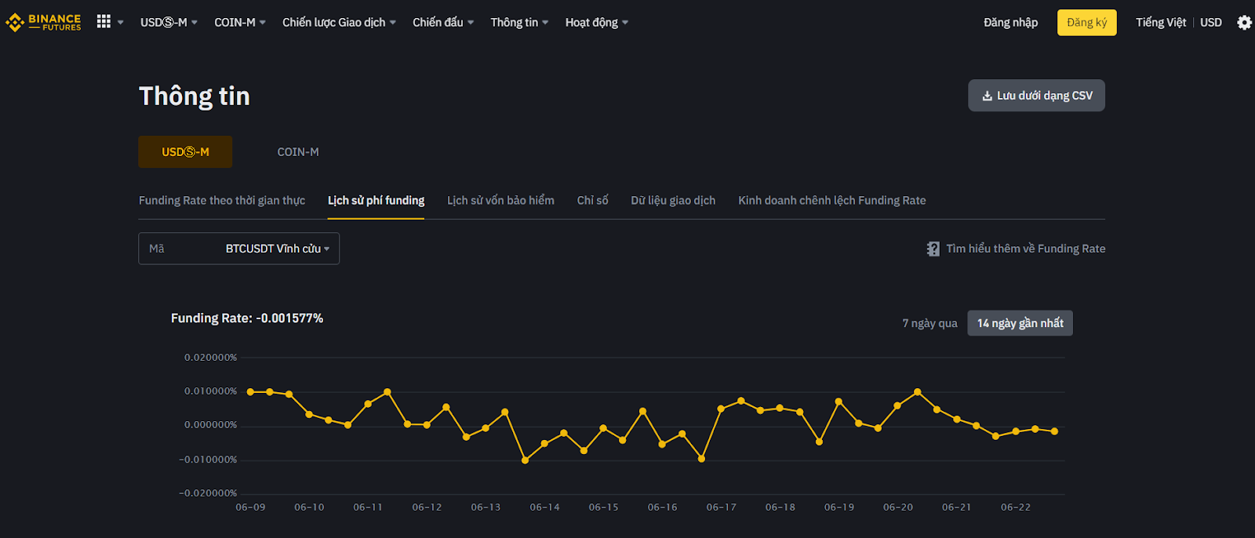The height and width of the screenshot is (538, 1255).
Task: Select the 7 ngày qua range
Action: [929, 323]
